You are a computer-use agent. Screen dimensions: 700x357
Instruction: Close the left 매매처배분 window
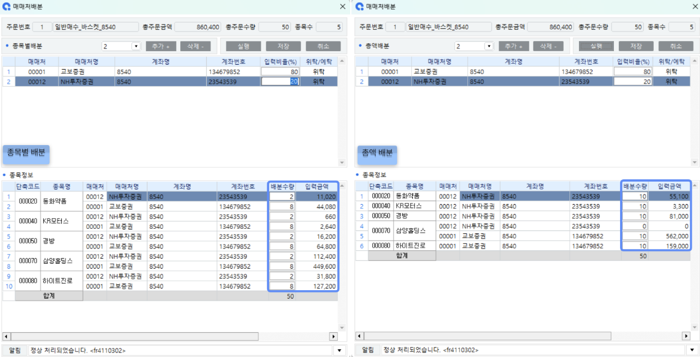click(342, 7)
